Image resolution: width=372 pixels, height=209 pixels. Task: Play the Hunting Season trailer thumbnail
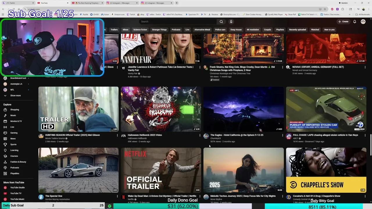point(78,109)
